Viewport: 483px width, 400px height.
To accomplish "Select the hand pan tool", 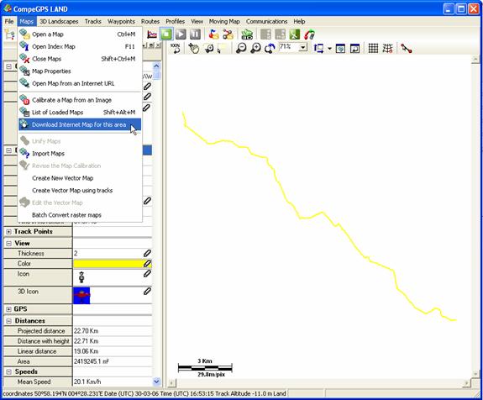I will [x=194, y=49].
